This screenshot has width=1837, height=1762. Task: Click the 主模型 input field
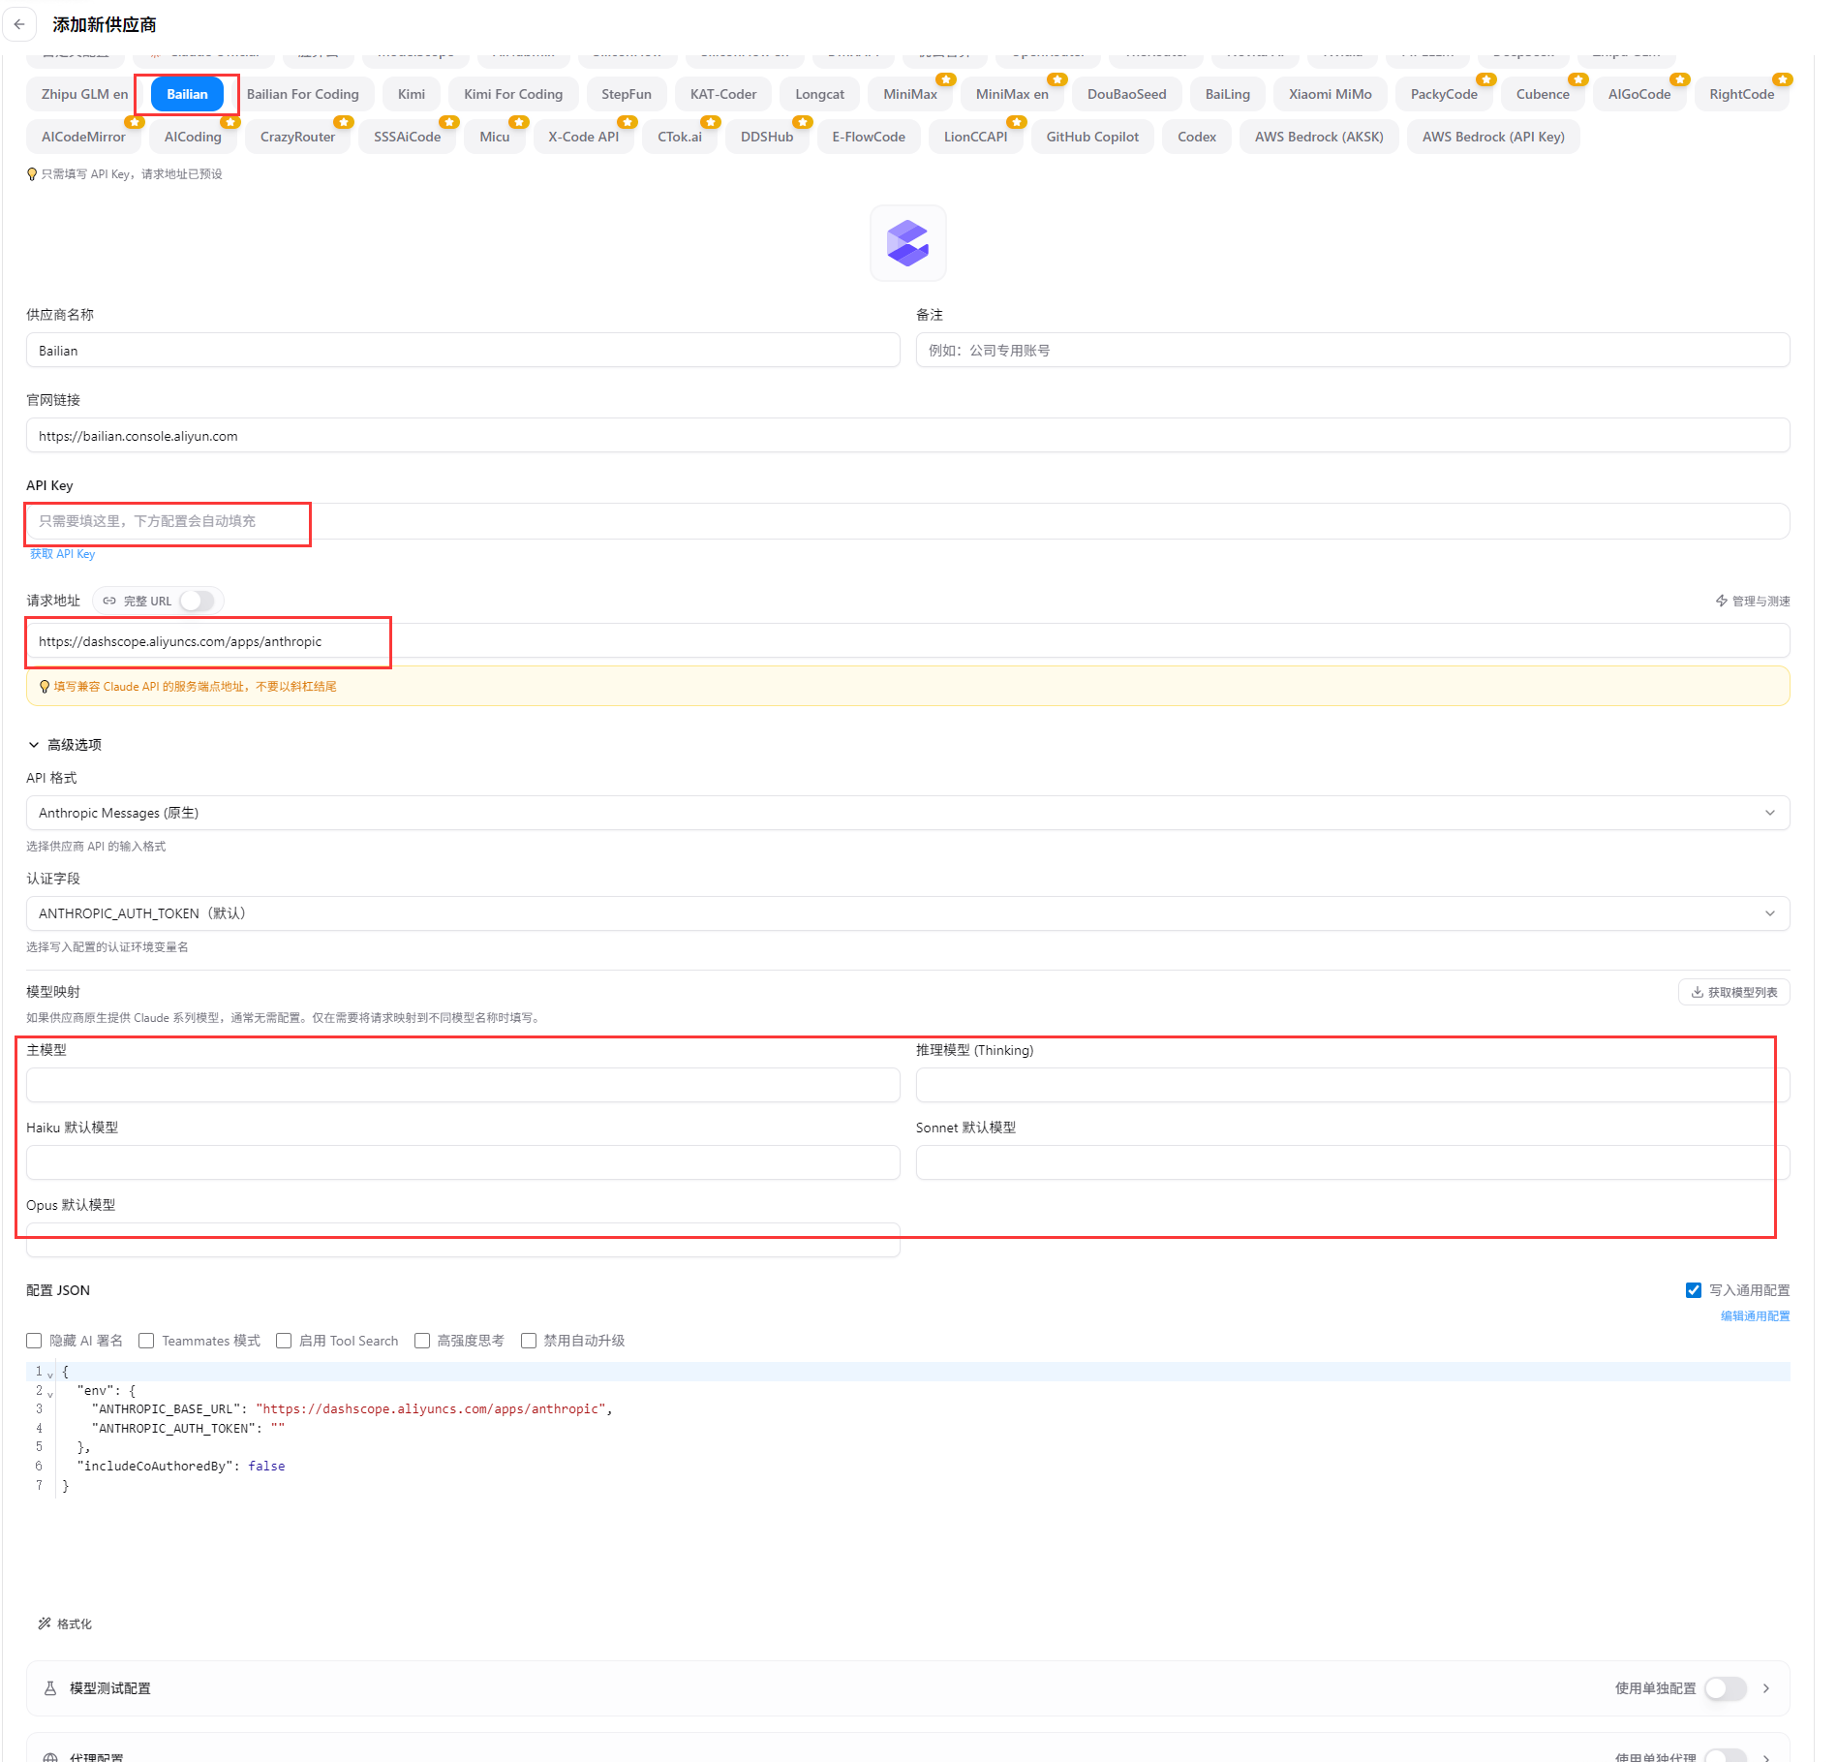point(463,1085)
